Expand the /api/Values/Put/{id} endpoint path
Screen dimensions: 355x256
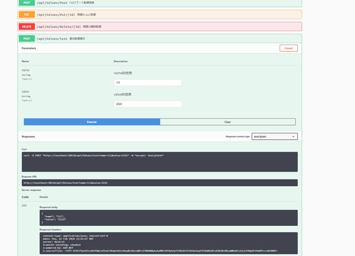56,15
